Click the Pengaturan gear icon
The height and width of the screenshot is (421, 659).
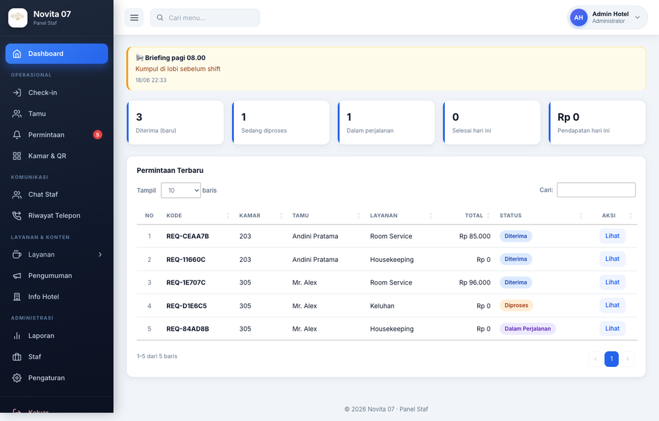[17, 377]
